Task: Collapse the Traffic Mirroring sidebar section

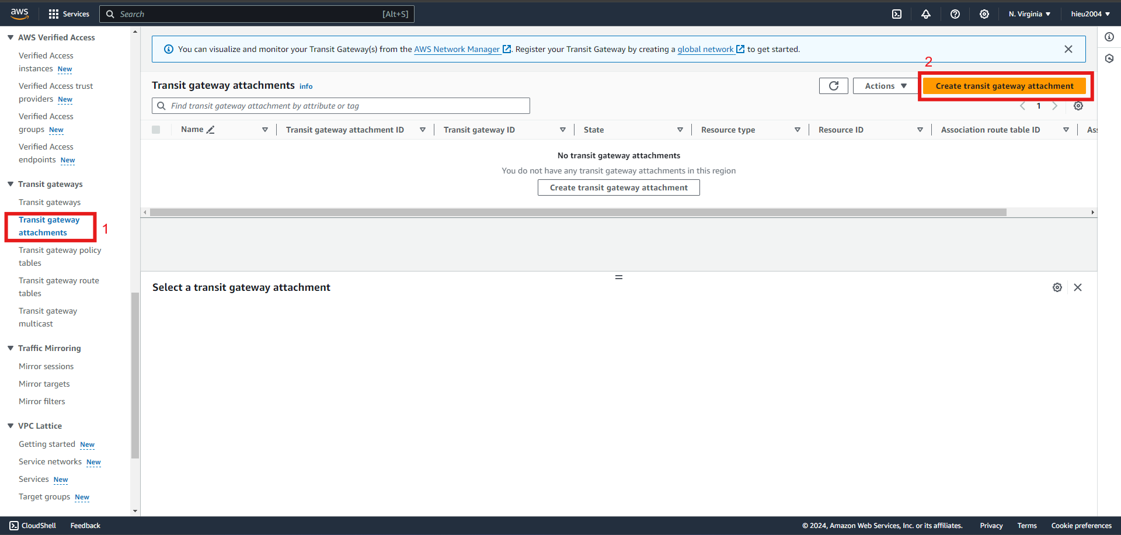Action: click(11, 348)
